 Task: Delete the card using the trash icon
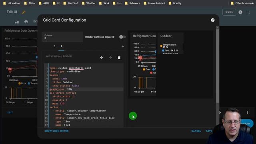click(119, 58)
